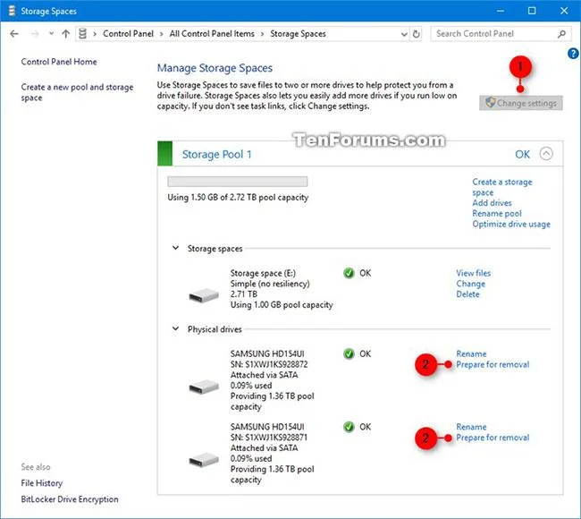Collapse the Storage spaces section
This screenshot has width=581, height=519.
coord(175,248)
